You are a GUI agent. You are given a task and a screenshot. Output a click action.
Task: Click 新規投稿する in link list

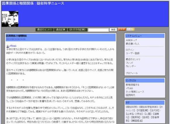point(132,85)
